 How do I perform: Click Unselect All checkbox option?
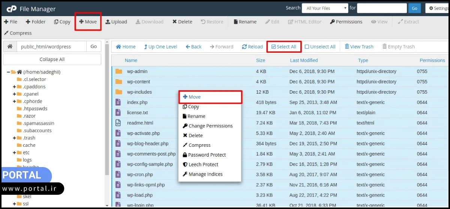pyautogui.click(x=320, y=47)
